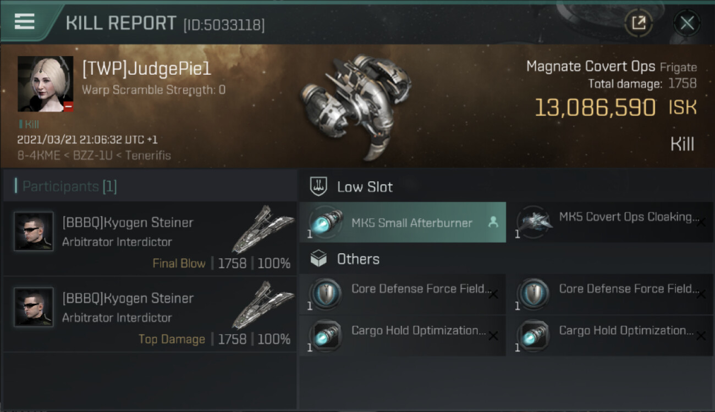View JudgePie1's character portrait
Image resolution: width=715 pixels, height=412 pixels.
tap(45, 83)
